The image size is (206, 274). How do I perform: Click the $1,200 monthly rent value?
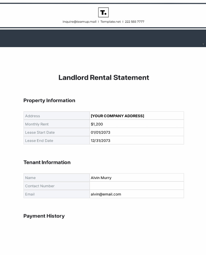pos(97,124)
